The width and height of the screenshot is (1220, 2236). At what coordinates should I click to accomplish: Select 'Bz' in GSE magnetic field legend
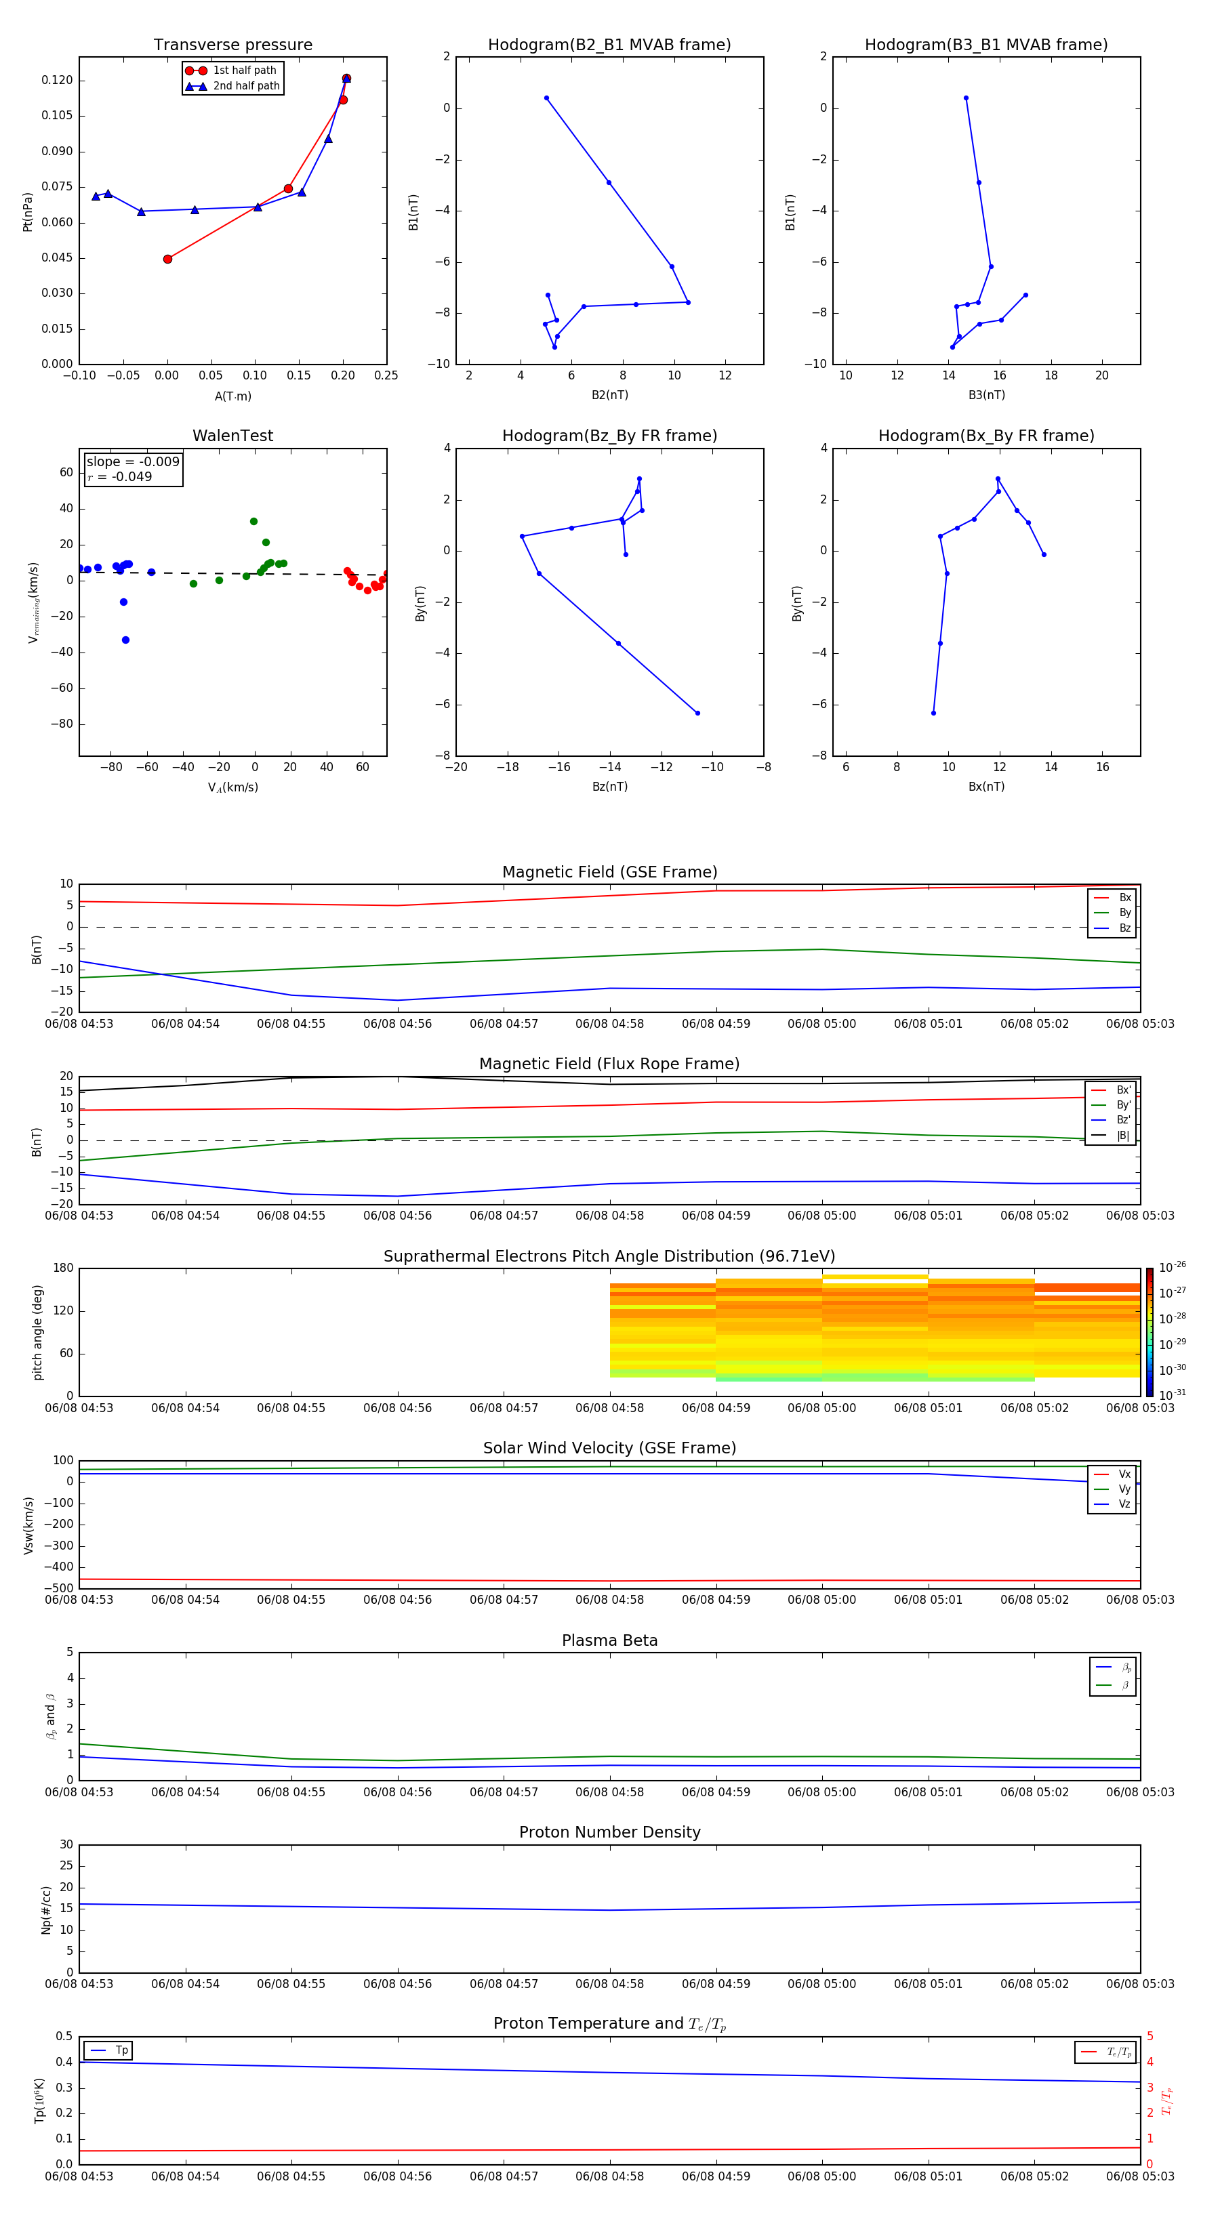[x=1112, y=928]
